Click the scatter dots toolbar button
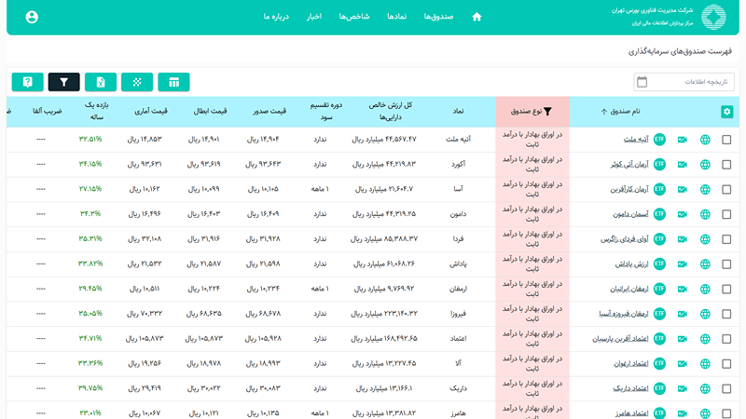This screenshot has height=419, width=746. 137,82
